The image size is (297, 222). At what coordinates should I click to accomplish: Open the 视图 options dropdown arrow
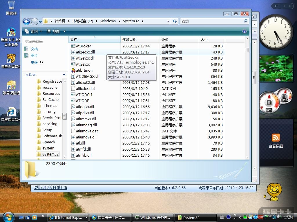click(64, 31)
